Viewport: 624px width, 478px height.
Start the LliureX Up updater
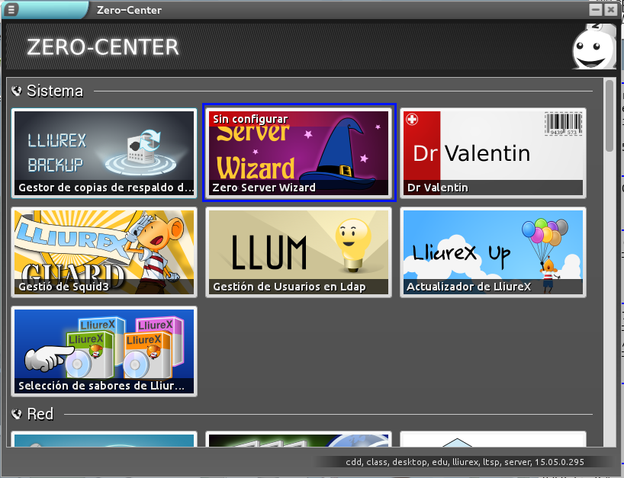click(x=493, y=252)
